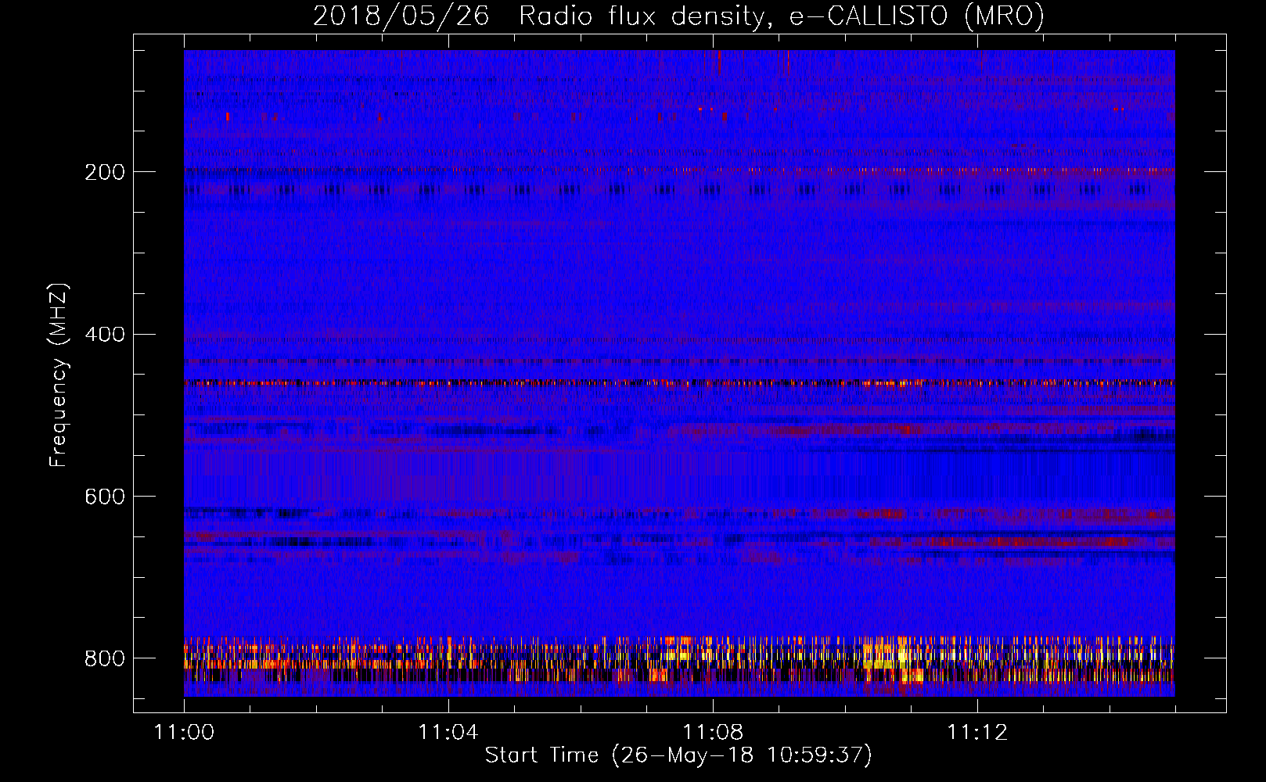Click the 'Frequency (MHZ)' axis title

(59, 375)
